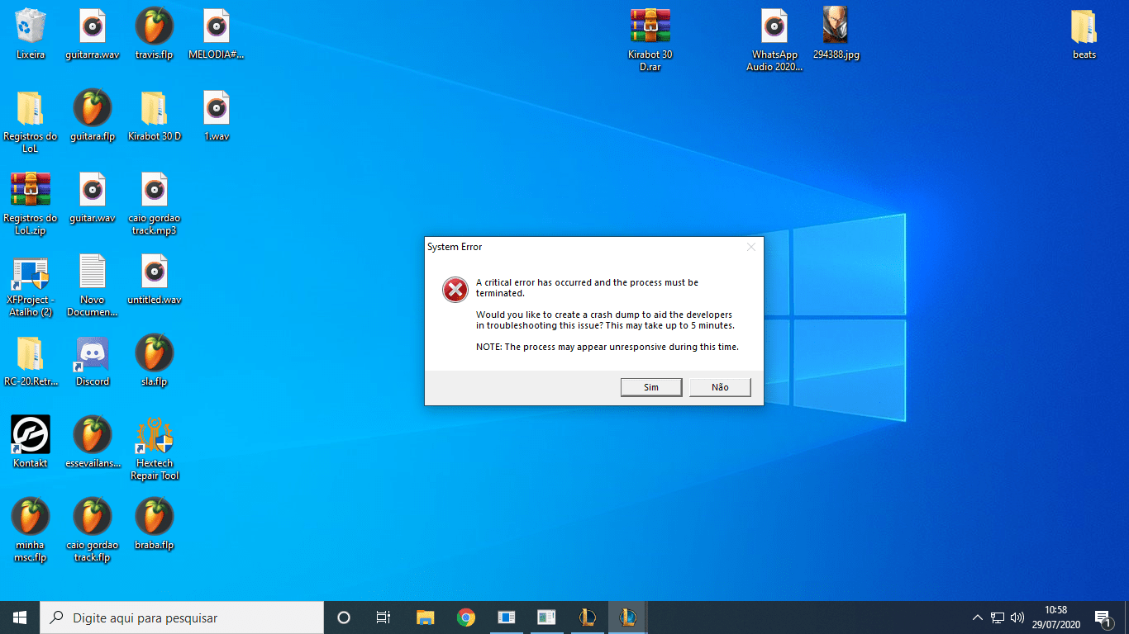Select Novo Documento text file icon
Viewport: 1129px width, 634px height.
[93, 285]
